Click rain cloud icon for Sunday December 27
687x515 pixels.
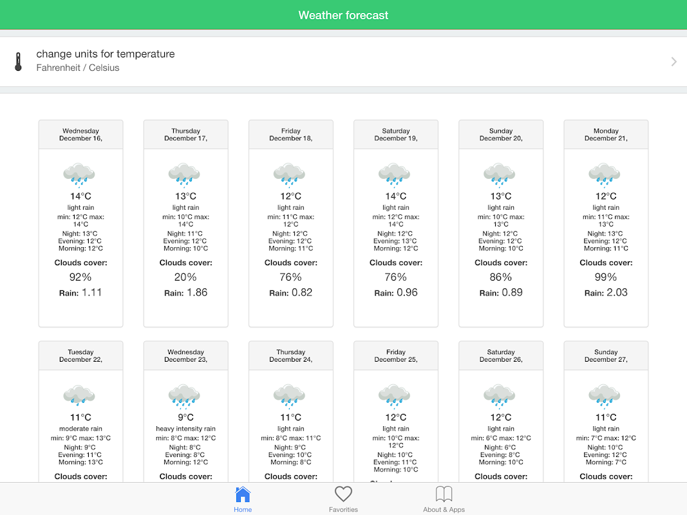[605, 395]
